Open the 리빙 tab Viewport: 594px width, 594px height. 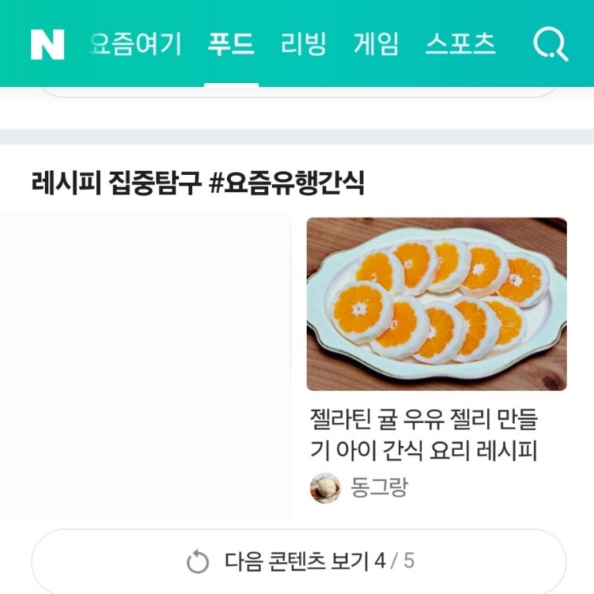point(304,43)
